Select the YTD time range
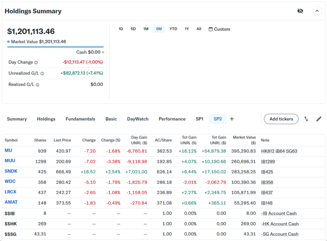 173,29
